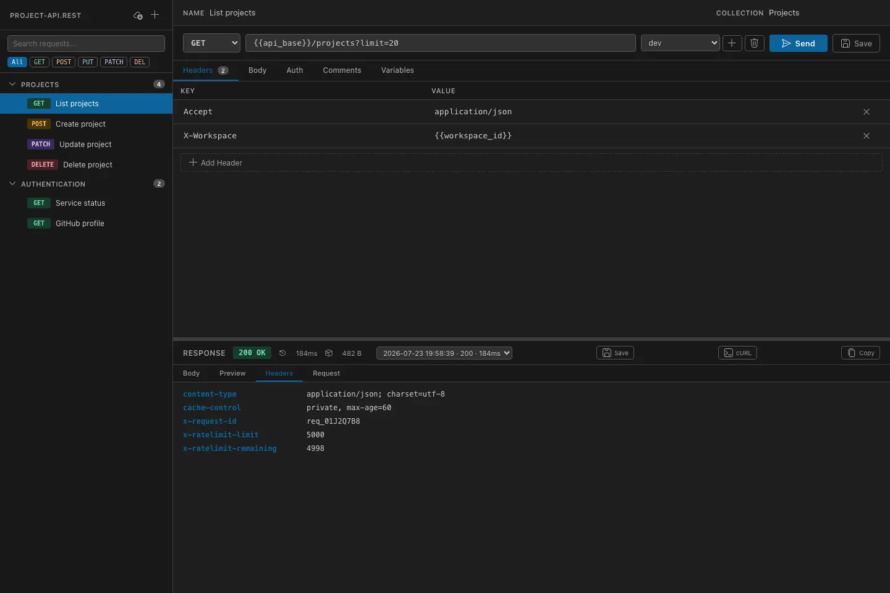890x593 pixels.
Task: Select the GitHub profile request
Action: coord(86,224)
